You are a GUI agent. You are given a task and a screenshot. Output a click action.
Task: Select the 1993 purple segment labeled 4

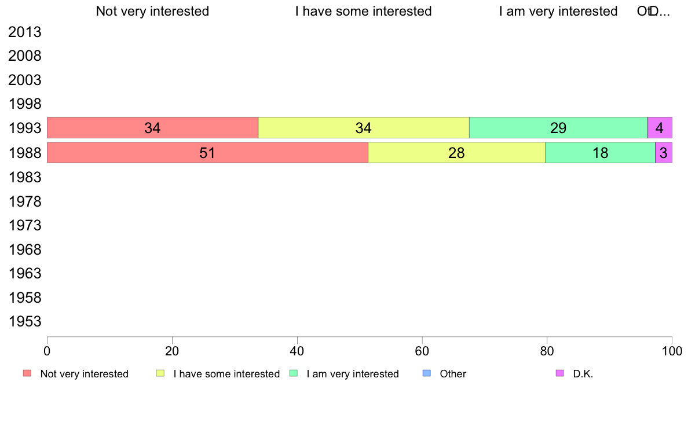click(x=660, y=128)
